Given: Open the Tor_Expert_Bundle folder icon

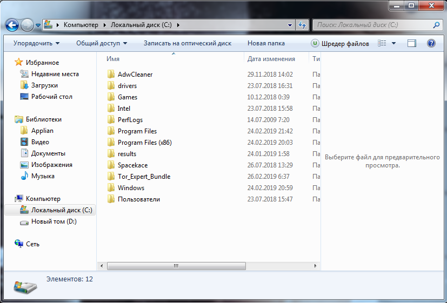Looking at the screenshot, I should 111,177.
